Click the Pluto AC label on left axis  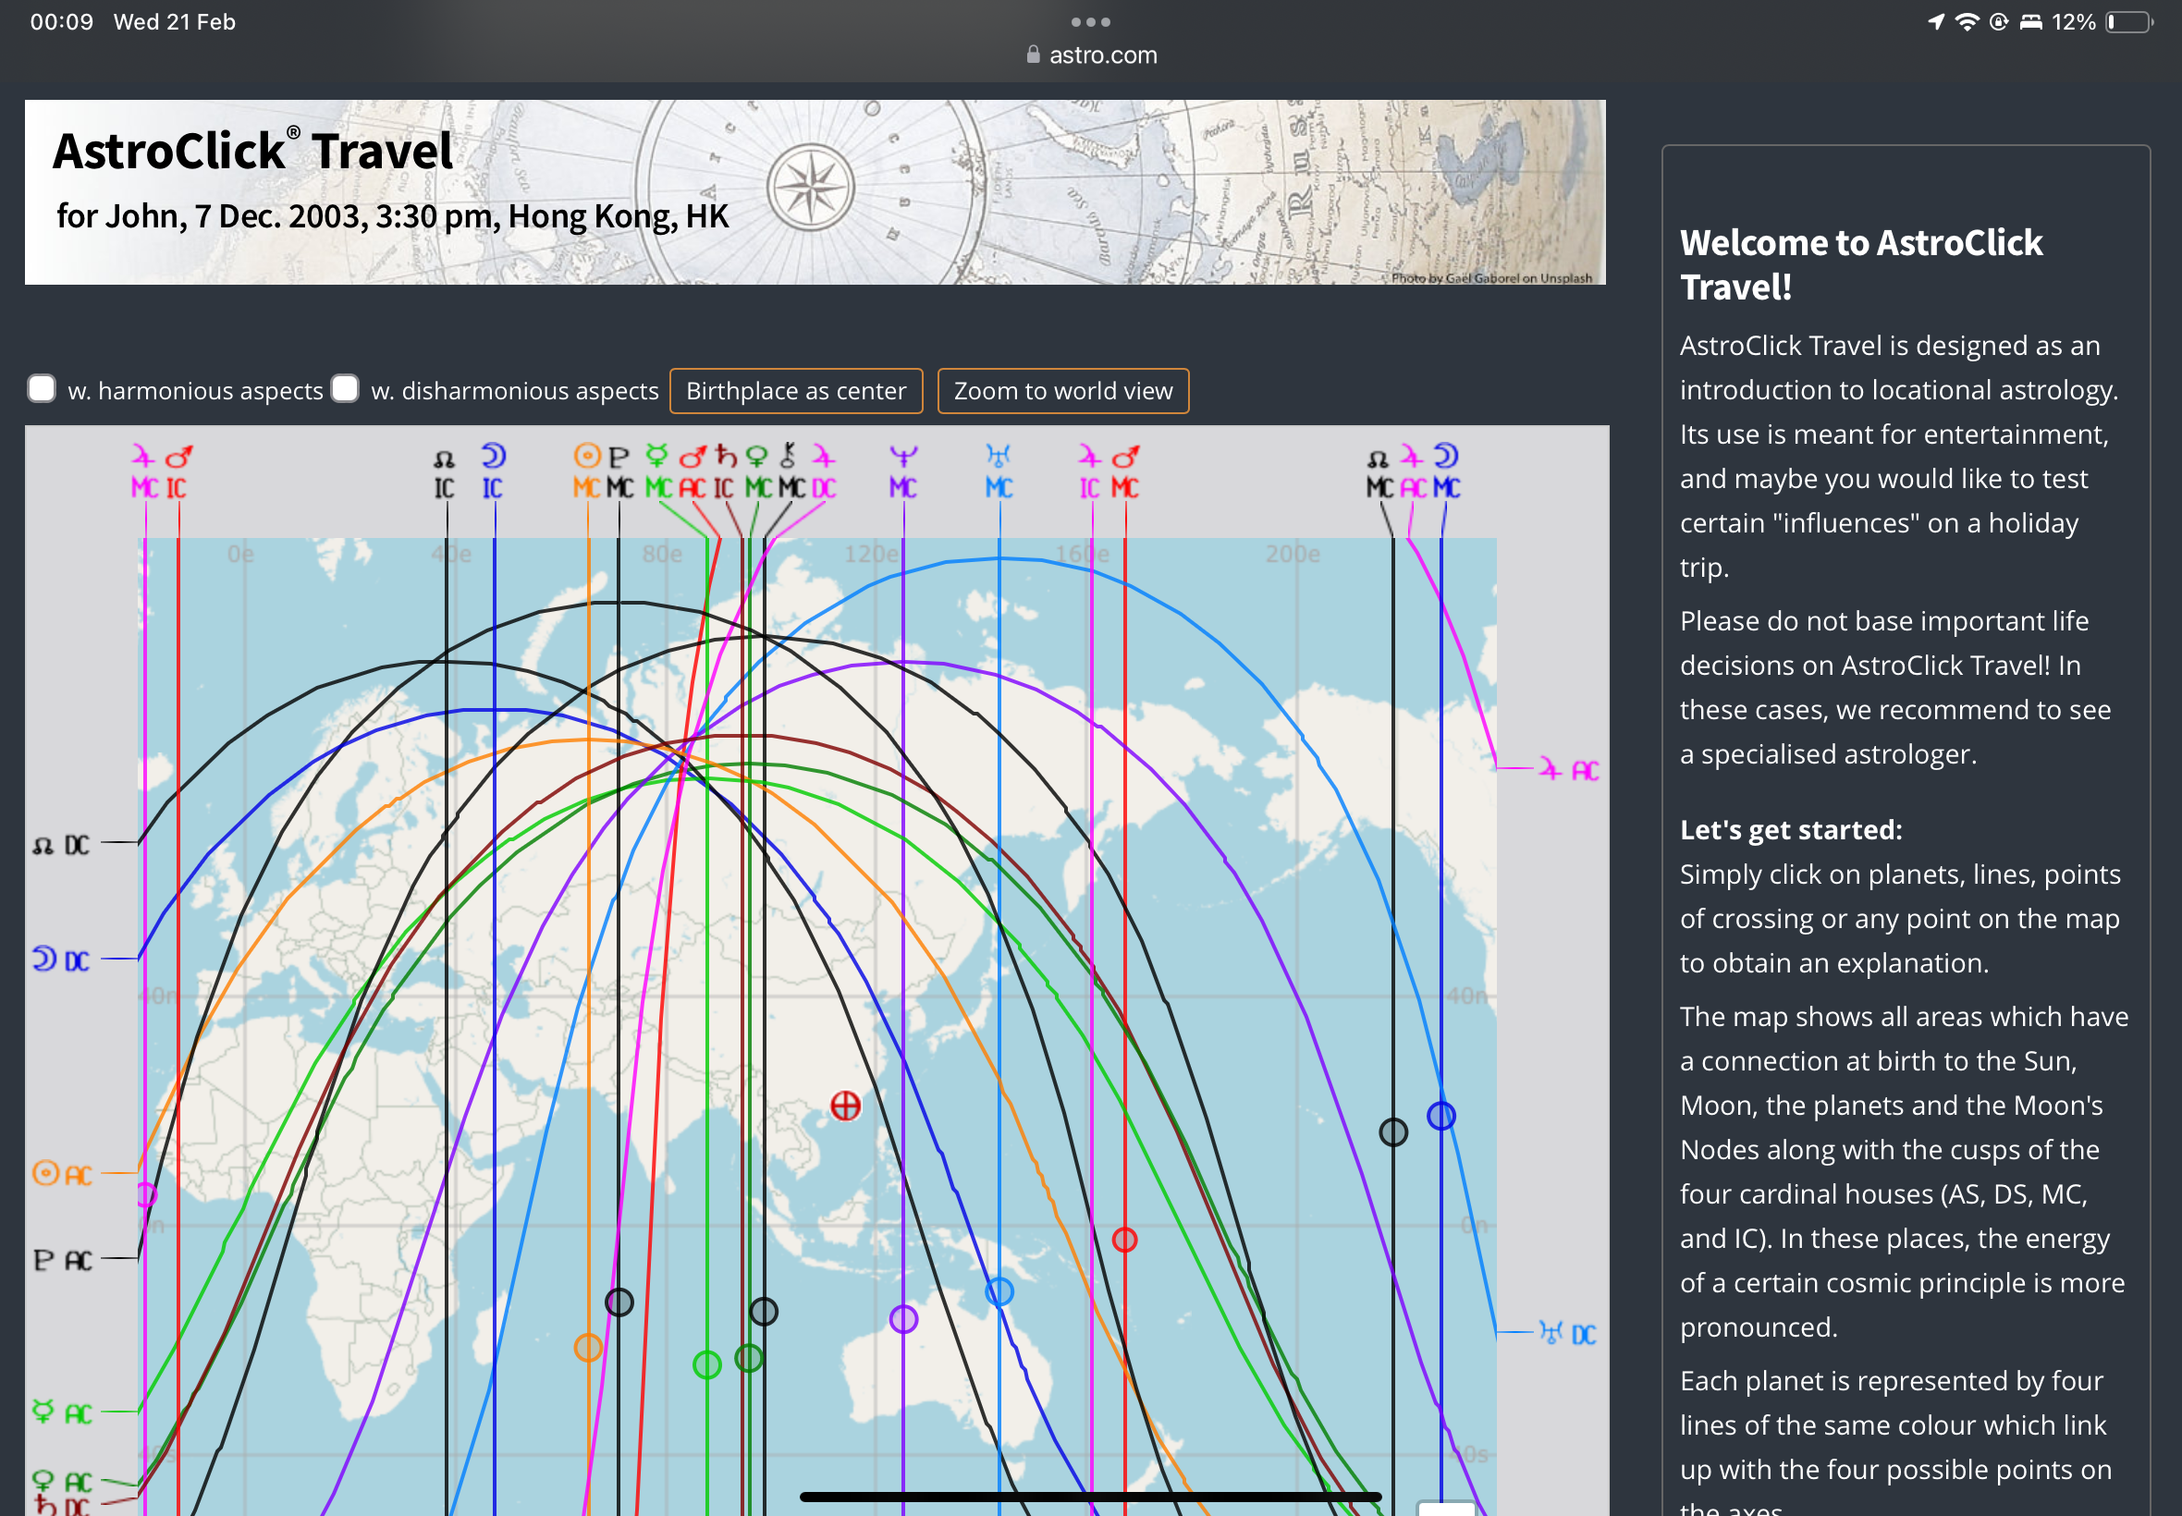point(63,1261)
